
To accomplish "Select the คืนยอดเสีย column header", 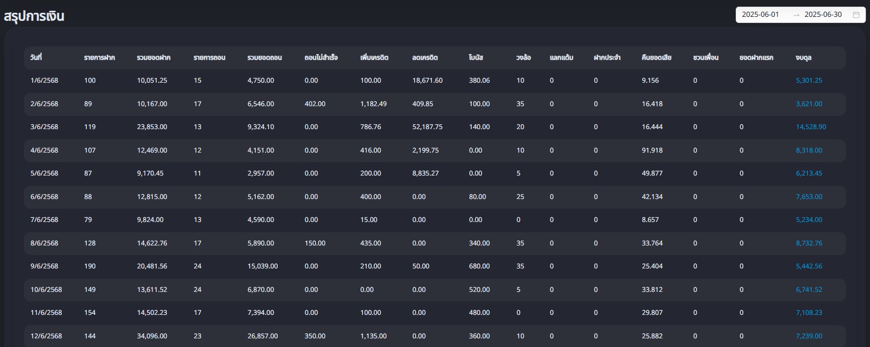I will (x=656, y=58).
